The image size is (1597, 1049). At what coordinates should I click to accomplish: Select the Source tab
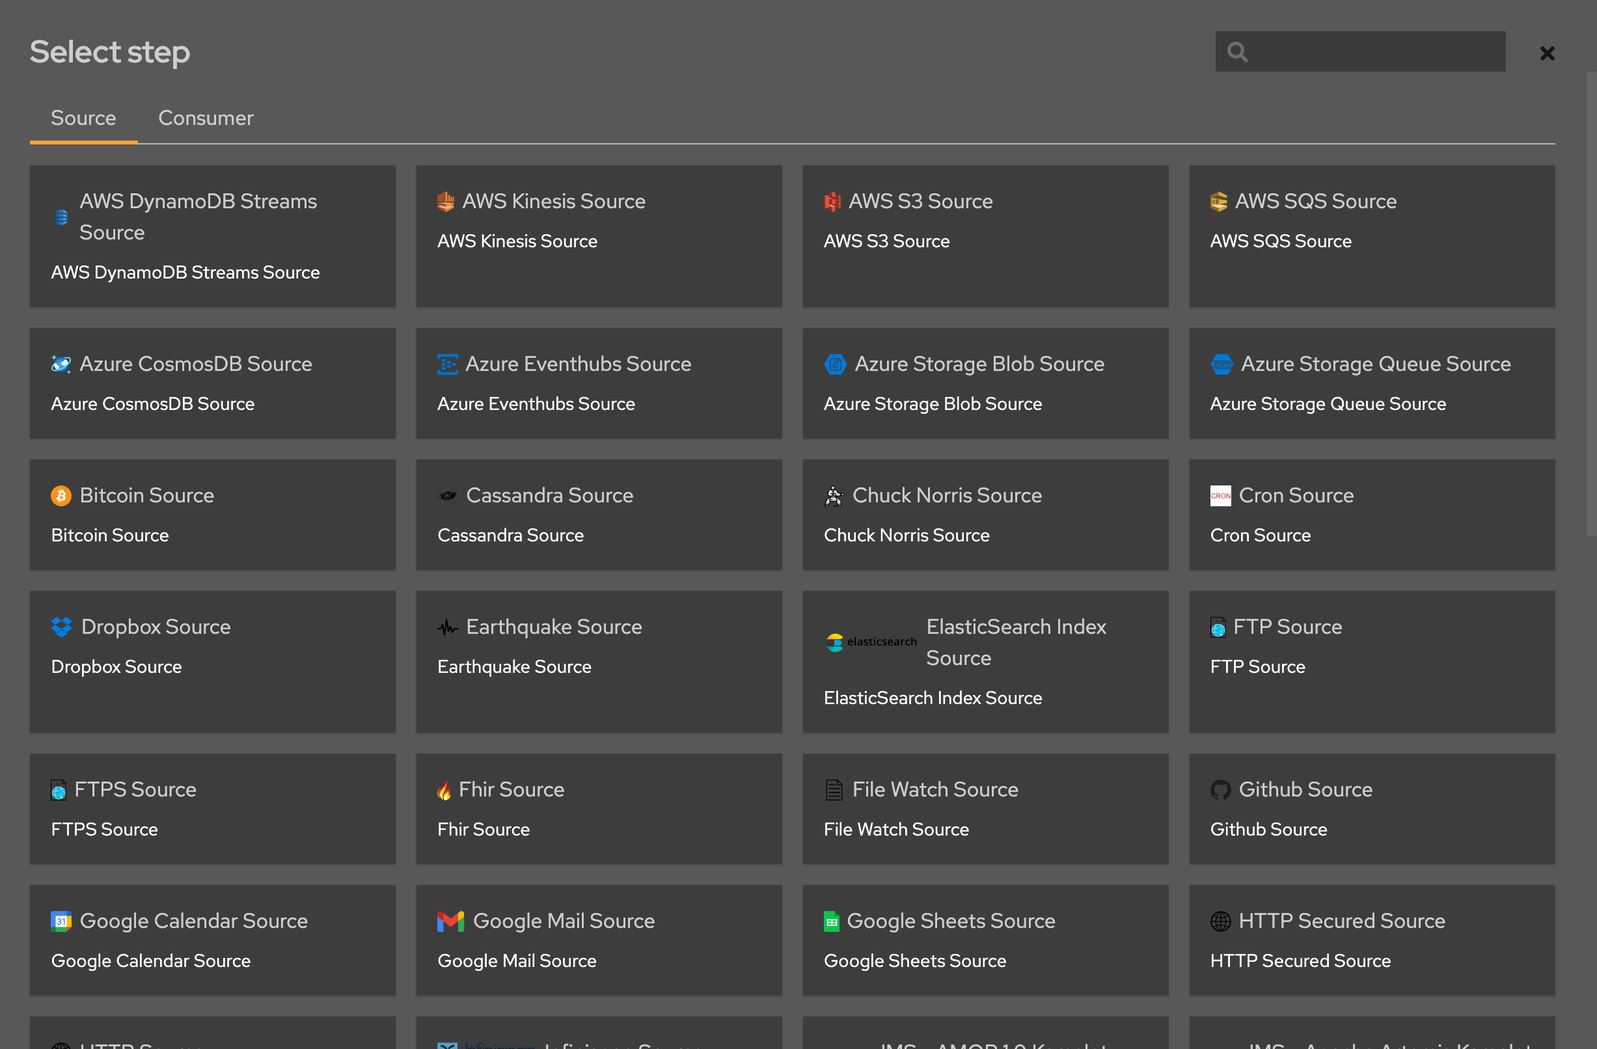[x=83, y=117]
